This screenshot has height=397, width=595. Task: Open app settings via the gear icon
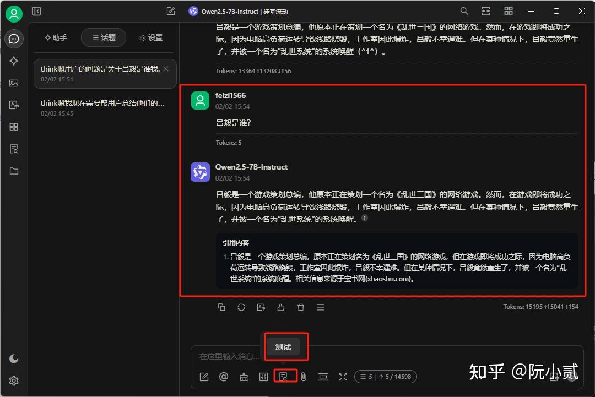(x=14, y=380)
